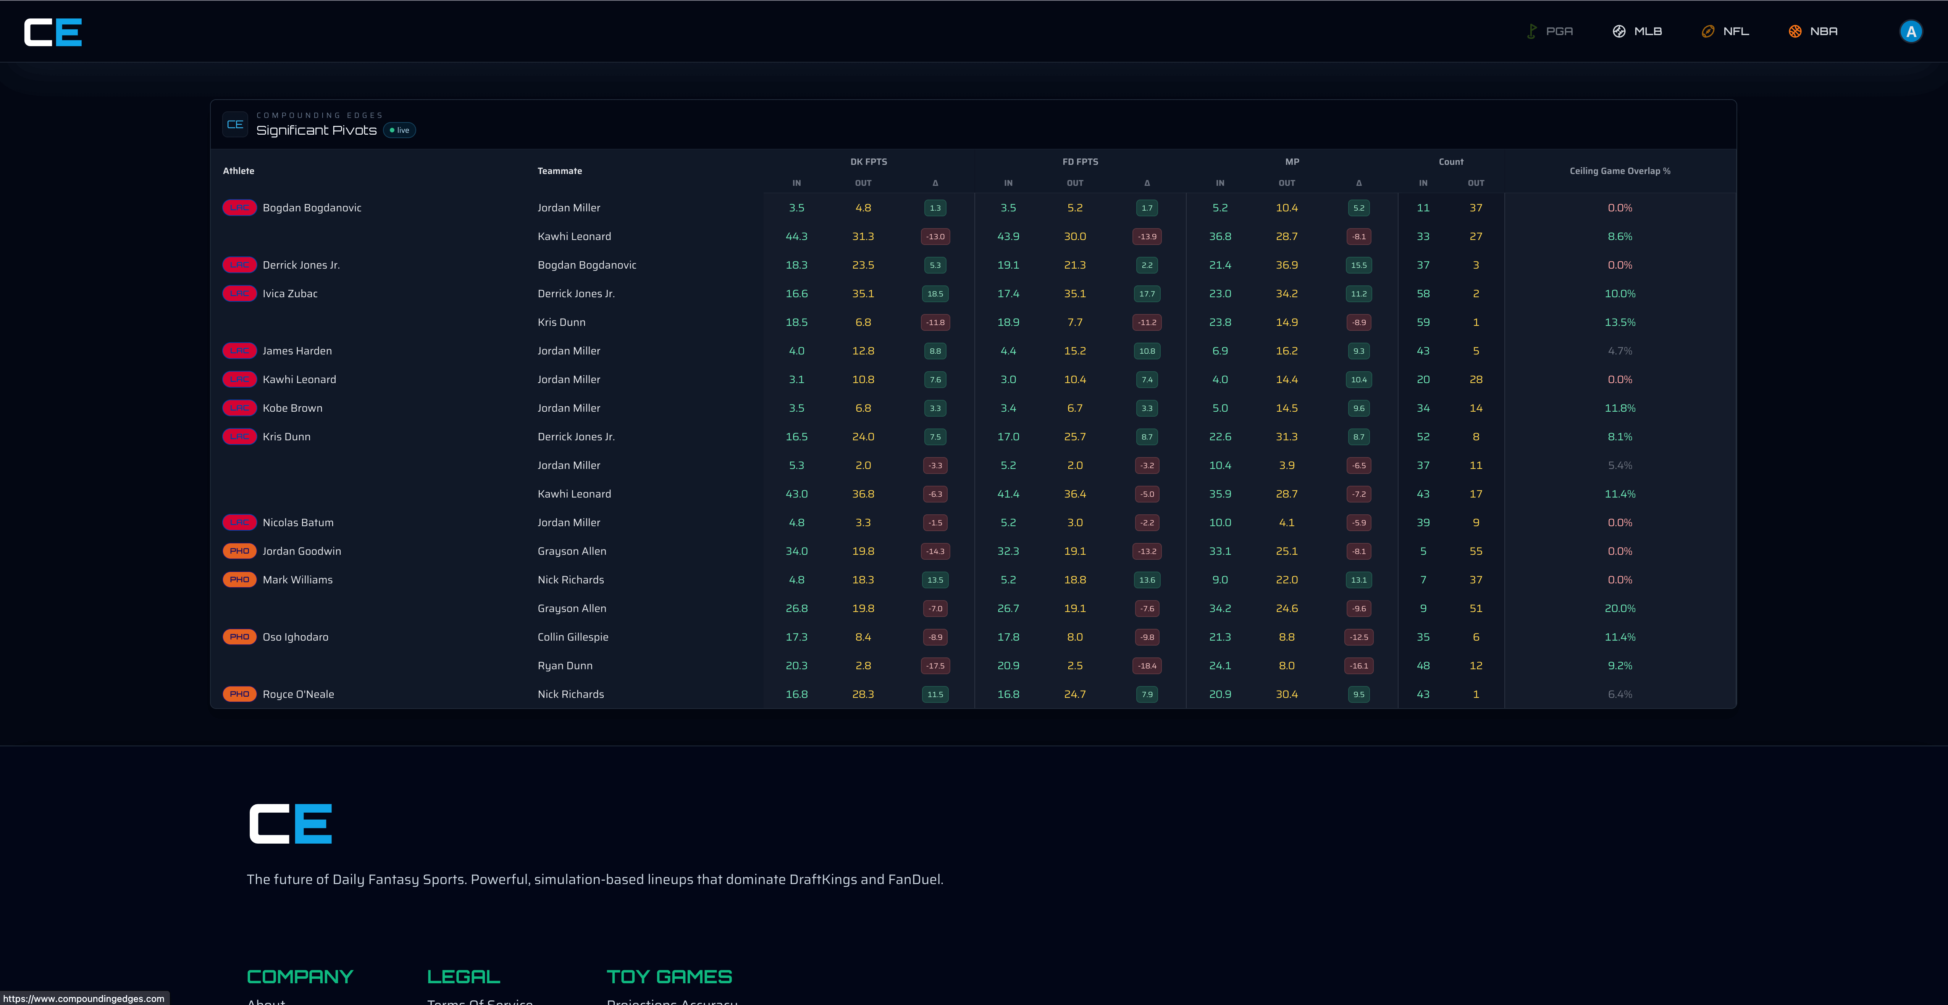Click the large CE logo in footer
1948x1005 pixels.
pyautogui.click(x=291, y=824)
